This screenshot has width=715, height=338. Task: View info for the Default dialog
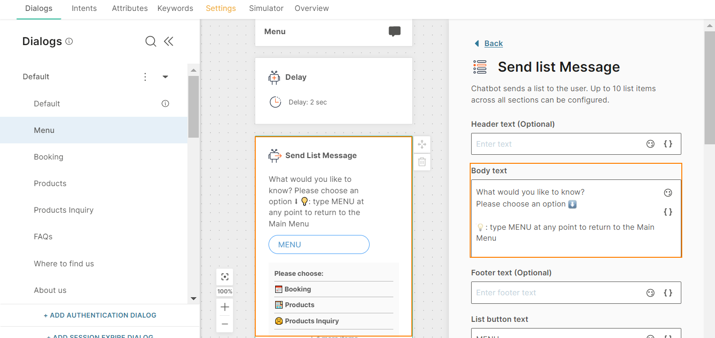tap(165, 103)
